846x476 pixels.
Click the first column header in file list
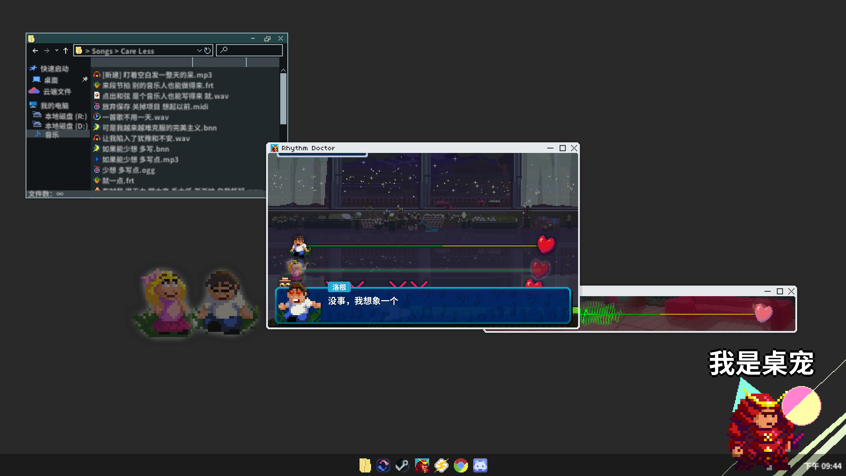142,62
